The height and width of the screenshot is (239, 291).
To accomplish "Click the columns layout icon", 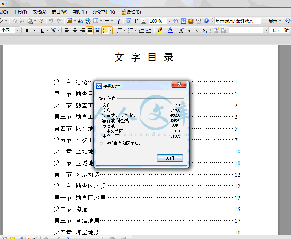I will pos(107,21).
